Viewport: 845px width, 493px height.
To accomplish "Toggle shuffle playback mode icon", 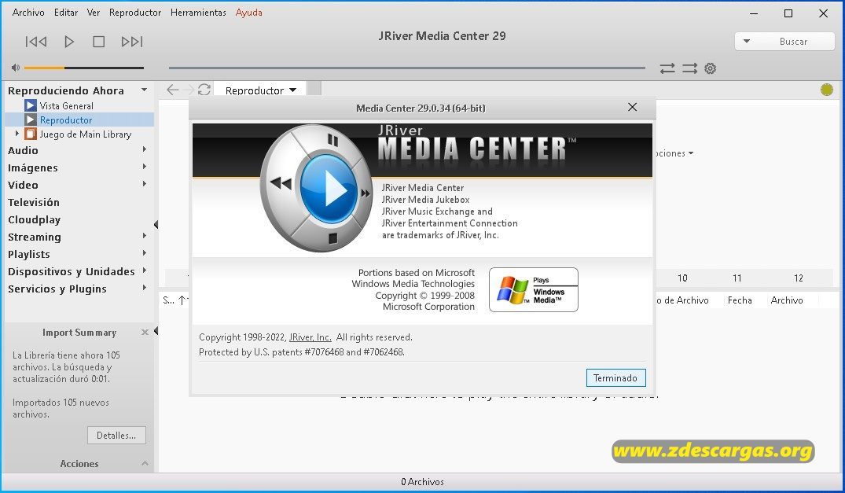I will pos(690,68).
